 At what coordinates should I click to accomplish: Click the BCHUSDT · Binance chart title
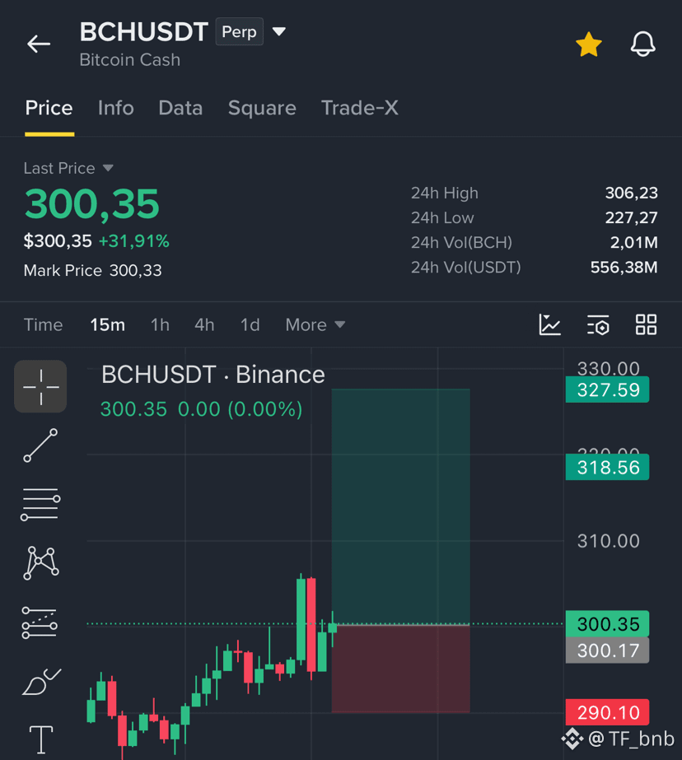pos(213,375)
